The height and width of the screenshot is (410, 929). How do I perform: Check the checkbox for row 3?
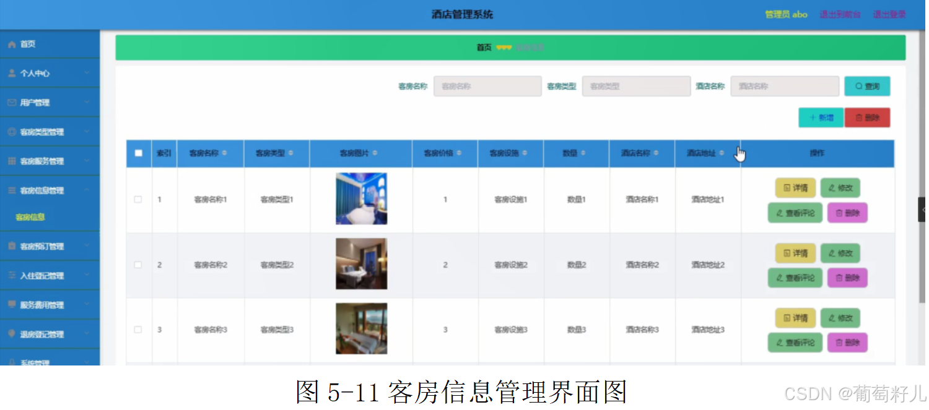139,328
